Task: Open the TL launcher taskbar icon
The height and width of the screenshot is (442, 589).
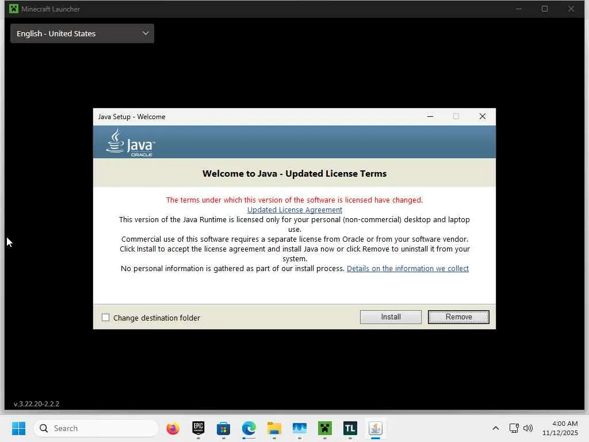Action: (350, 428)
